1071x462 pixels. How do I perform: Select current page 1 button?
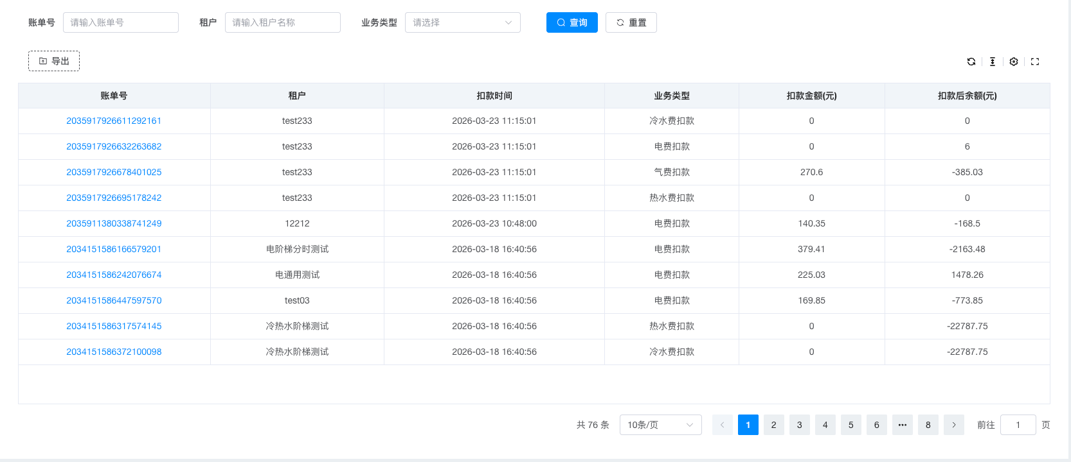tap(748, 425)
